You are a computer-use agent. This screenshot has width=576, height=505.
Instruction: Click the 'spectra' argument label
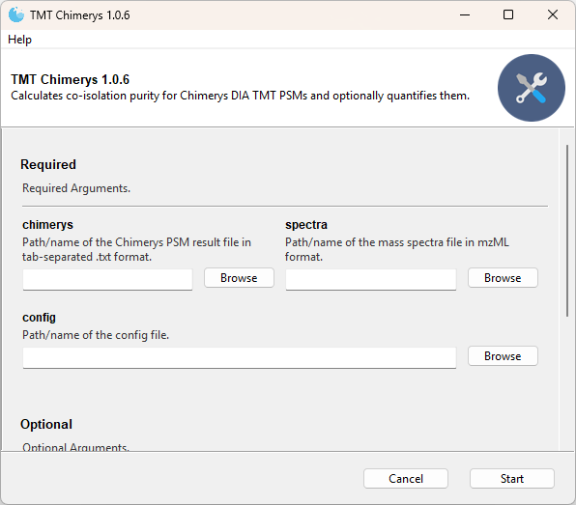[306, 225]
